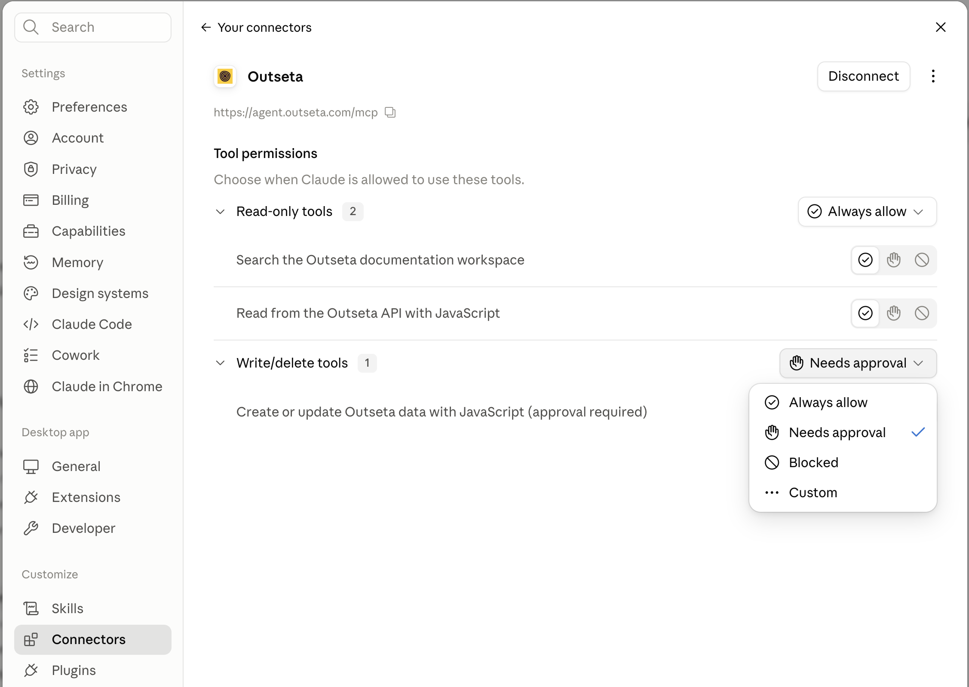The width and height of the screenshot is (969, 687).
Task: Copy the Outseta MCP URL
Action: (x=390, y=112)
